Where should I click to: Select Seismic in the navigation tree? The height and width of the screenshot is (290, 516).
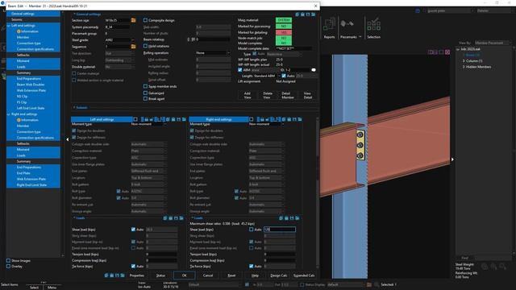(17, 19)
